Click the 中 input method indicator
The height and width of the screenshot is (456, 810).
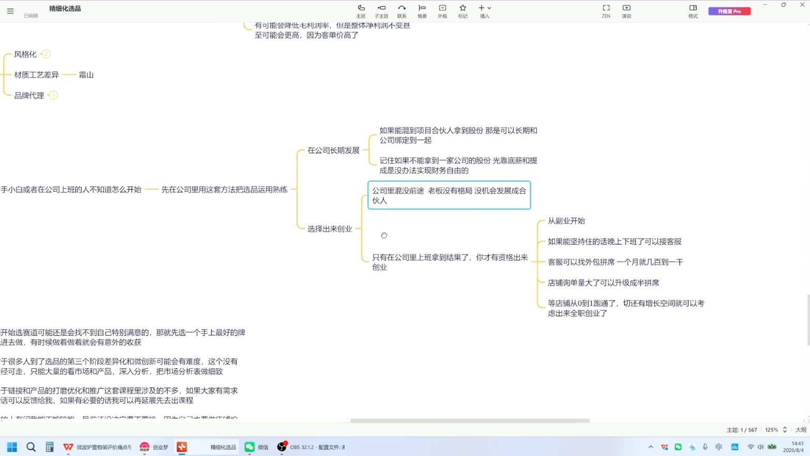[719, 447]
